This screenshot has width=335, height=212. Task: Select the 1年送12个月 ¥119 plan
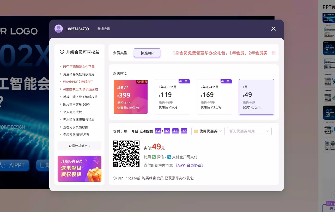173,97
